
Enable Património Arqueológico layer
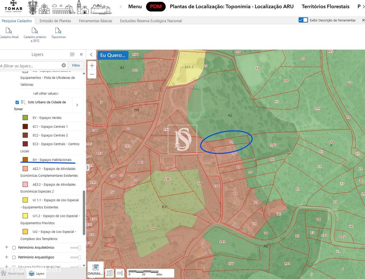pyautogui.click(x=14, y=257)
